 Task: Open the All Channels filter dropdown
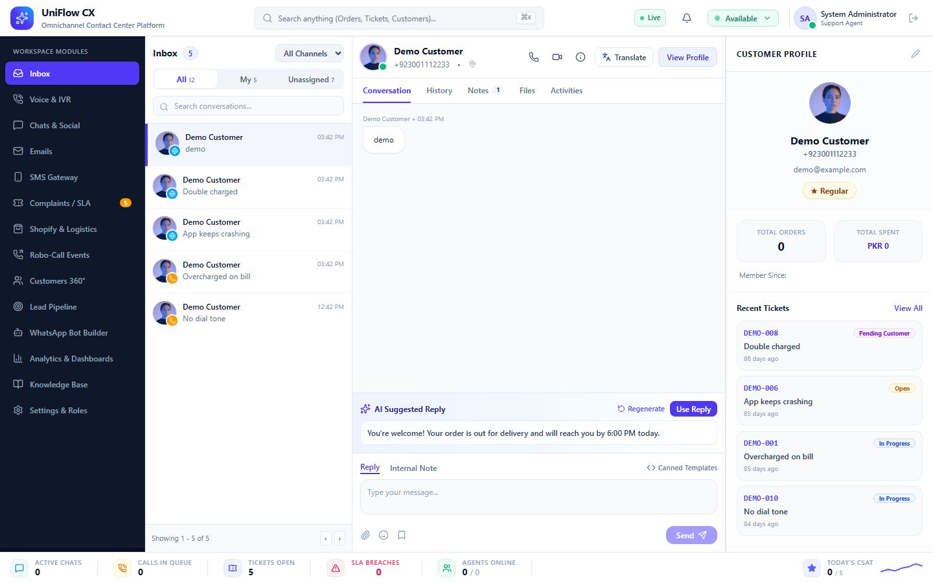point(310,53)
